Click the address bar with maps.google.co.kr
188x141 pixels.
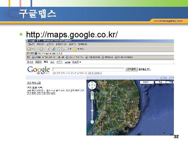coord(104,54)
